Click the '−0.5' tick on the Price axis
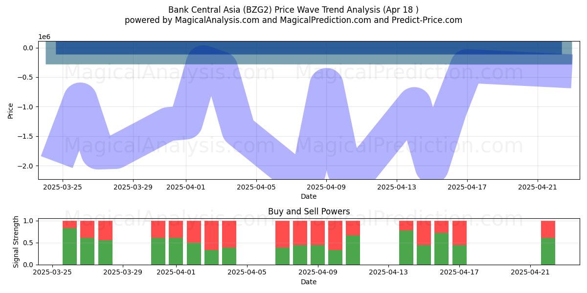 point(25,77)
